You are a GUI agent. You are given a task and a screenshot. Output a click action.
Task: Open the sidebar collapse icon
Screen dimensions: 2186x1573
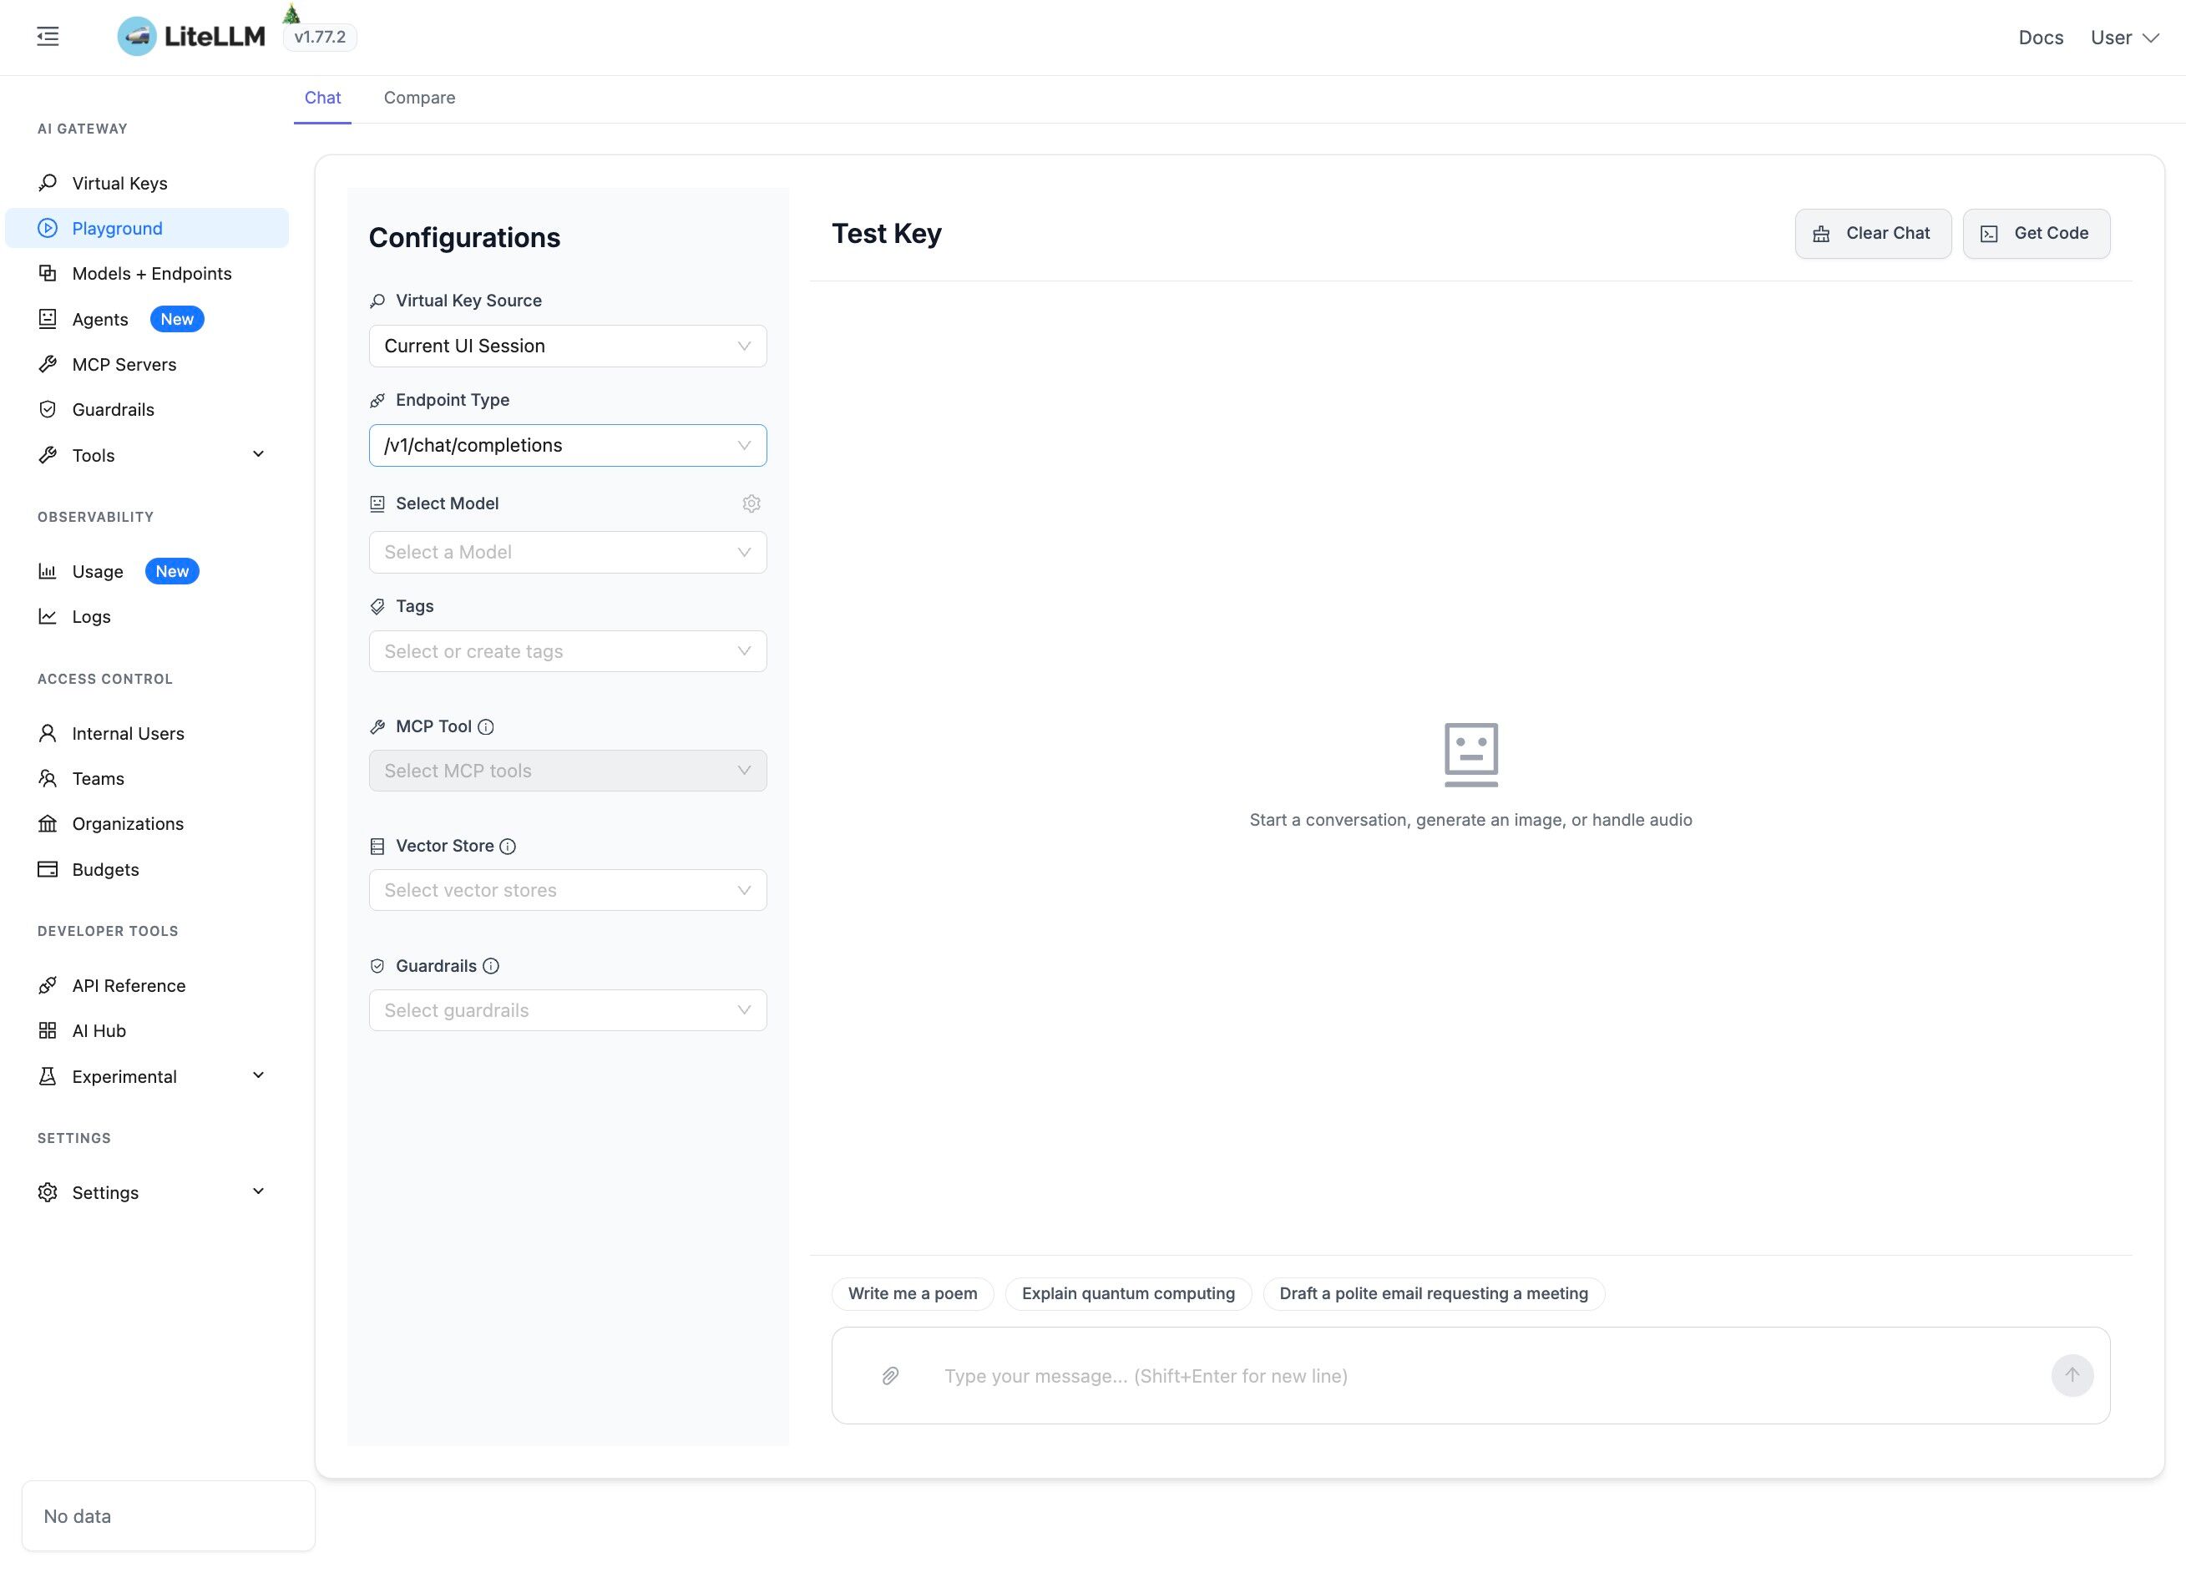click(48, 37)
